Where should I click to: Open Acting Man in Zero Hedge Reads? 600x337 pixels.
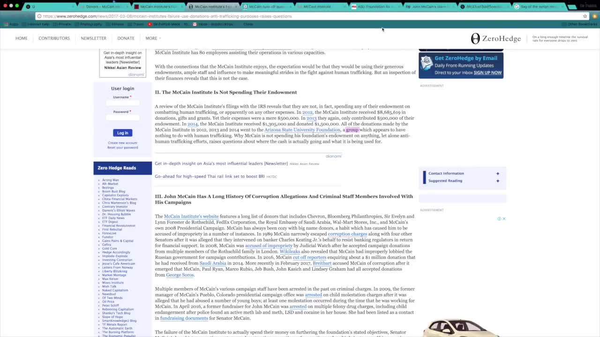pyautogui.click(x=111, y=180)
